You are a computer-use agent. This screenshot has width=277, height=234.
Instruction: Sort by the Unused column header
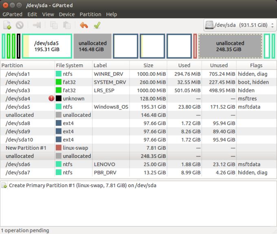click(219, 65)
